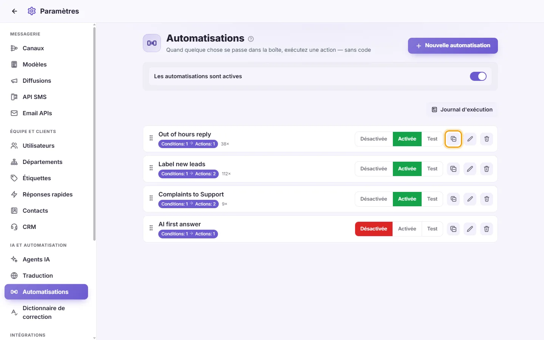Click drag handle of Complaints to Support
Screen dimensions: 544x340
(151, 198)
